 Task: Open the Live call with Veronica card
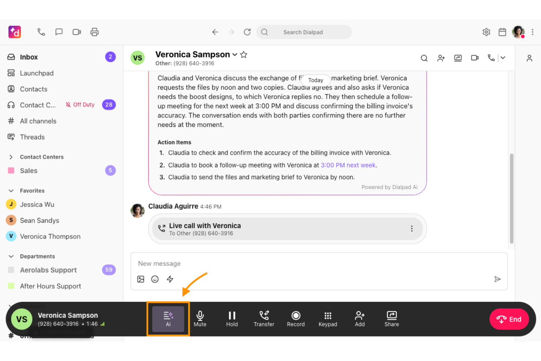287,229
